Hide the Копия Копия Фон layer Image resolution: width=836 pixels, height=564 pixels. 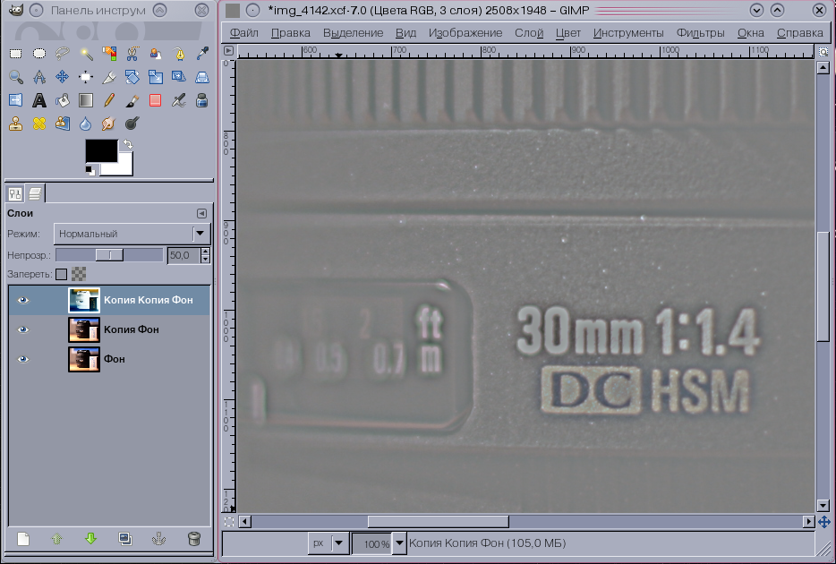point(23,301)
